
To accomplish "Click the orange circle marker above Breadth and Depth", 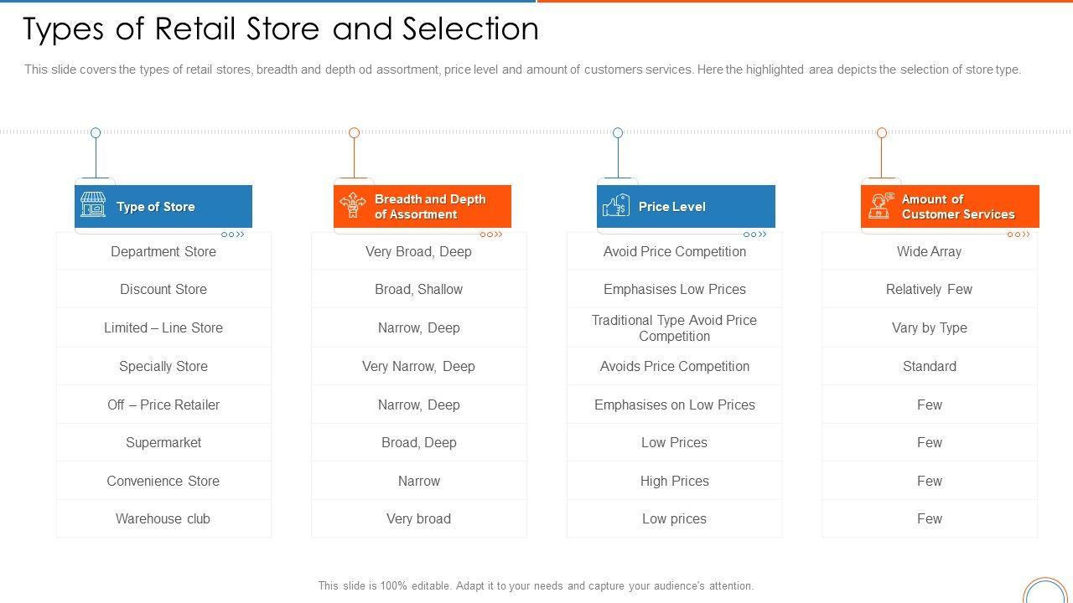I will 354,132.
